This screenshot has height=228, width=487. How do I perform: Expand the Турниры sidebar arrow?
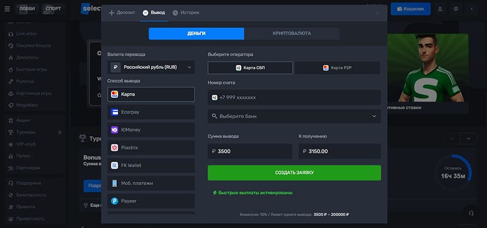[60, 133]
